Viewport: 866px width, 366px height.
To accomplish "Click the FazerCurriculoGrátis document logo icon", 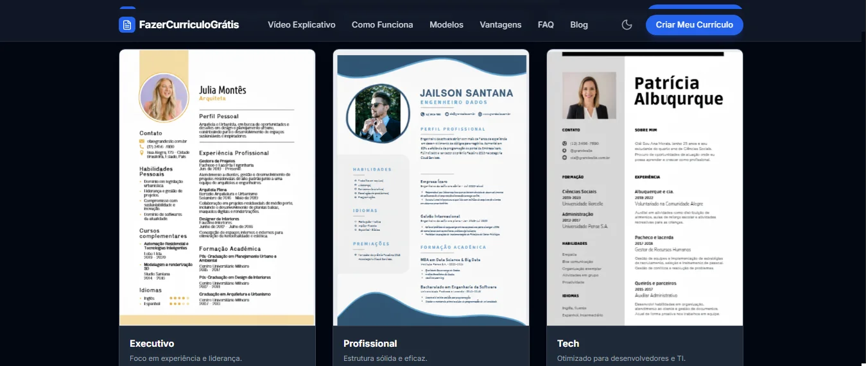I will tap(127, 25).
